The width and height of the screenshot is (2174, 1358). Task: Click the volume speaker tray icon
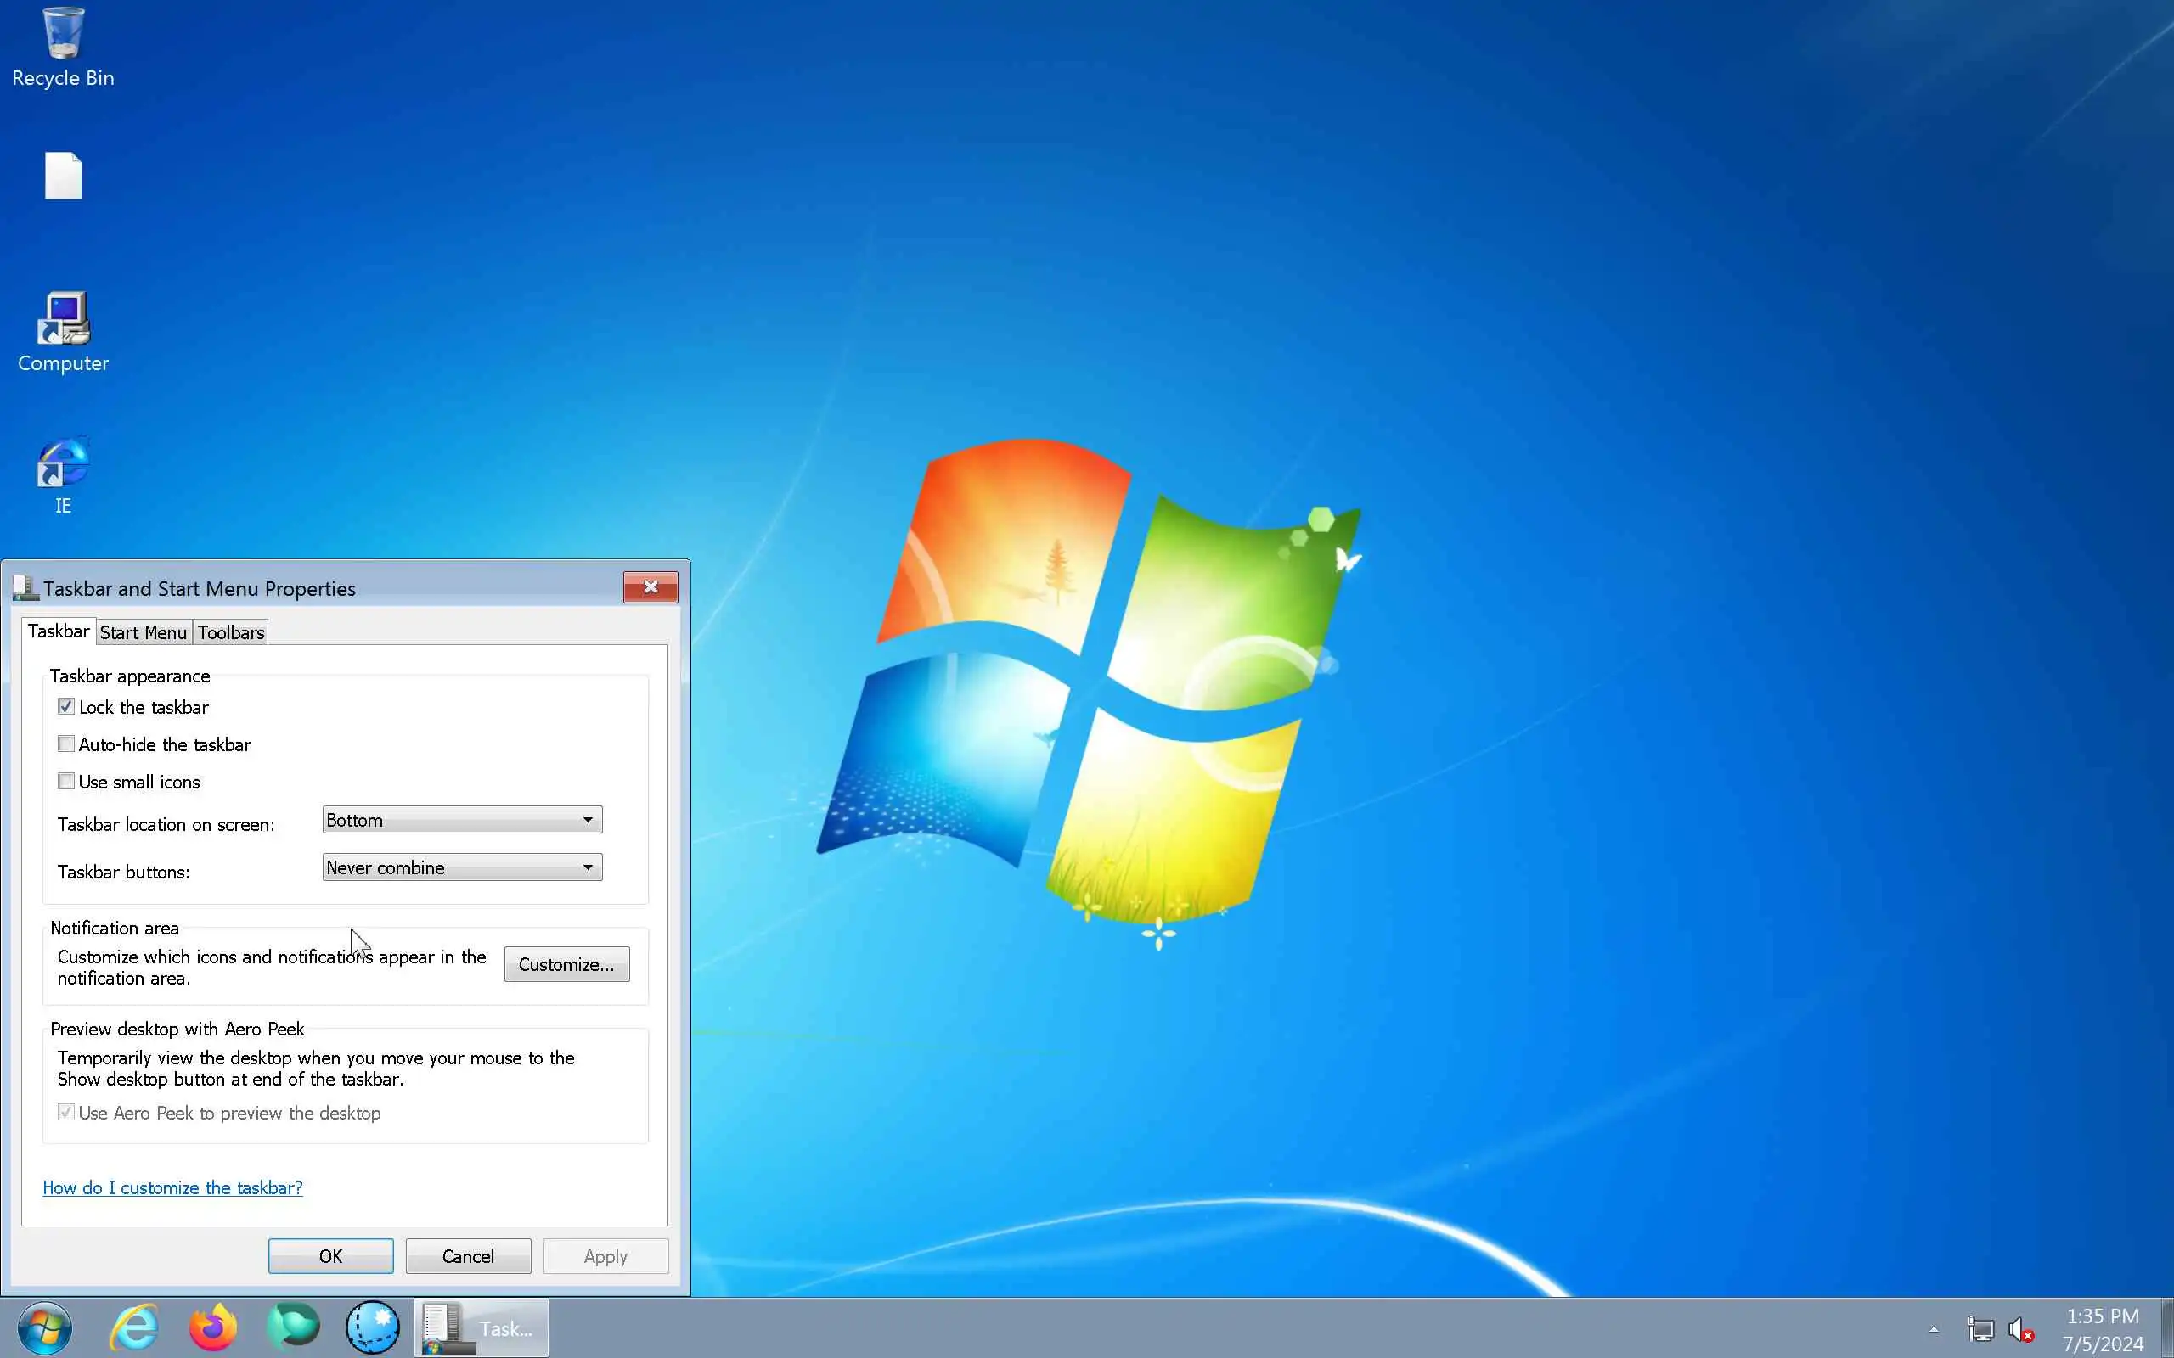coord(2020,1329)
